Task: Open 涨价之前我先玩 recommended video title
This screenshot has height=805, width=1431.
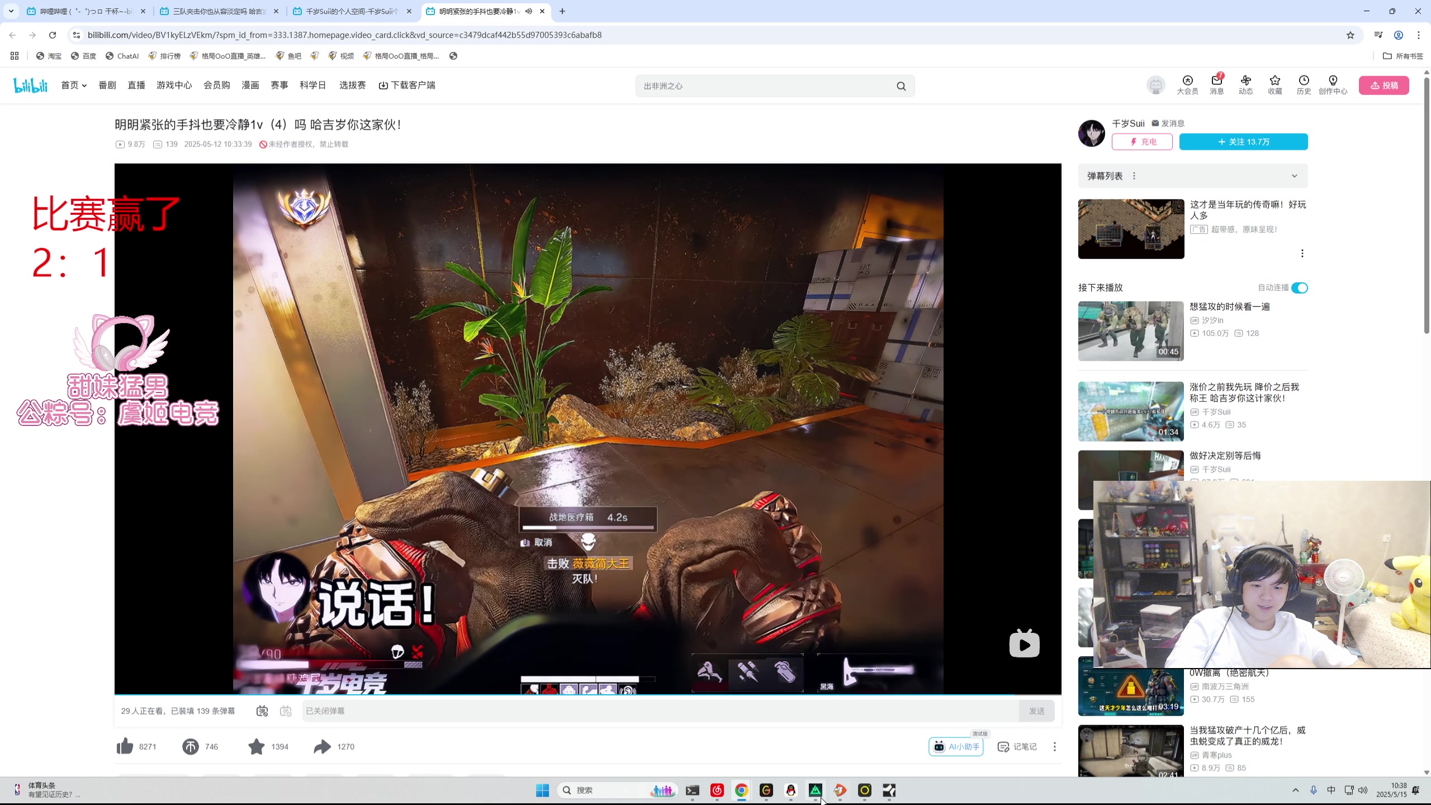Action: (x=1244, y=392)
